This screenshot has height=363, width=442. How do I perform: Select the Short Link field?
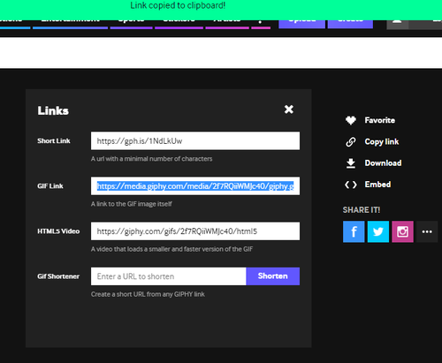pyautogui.click(x=195, y=140)
